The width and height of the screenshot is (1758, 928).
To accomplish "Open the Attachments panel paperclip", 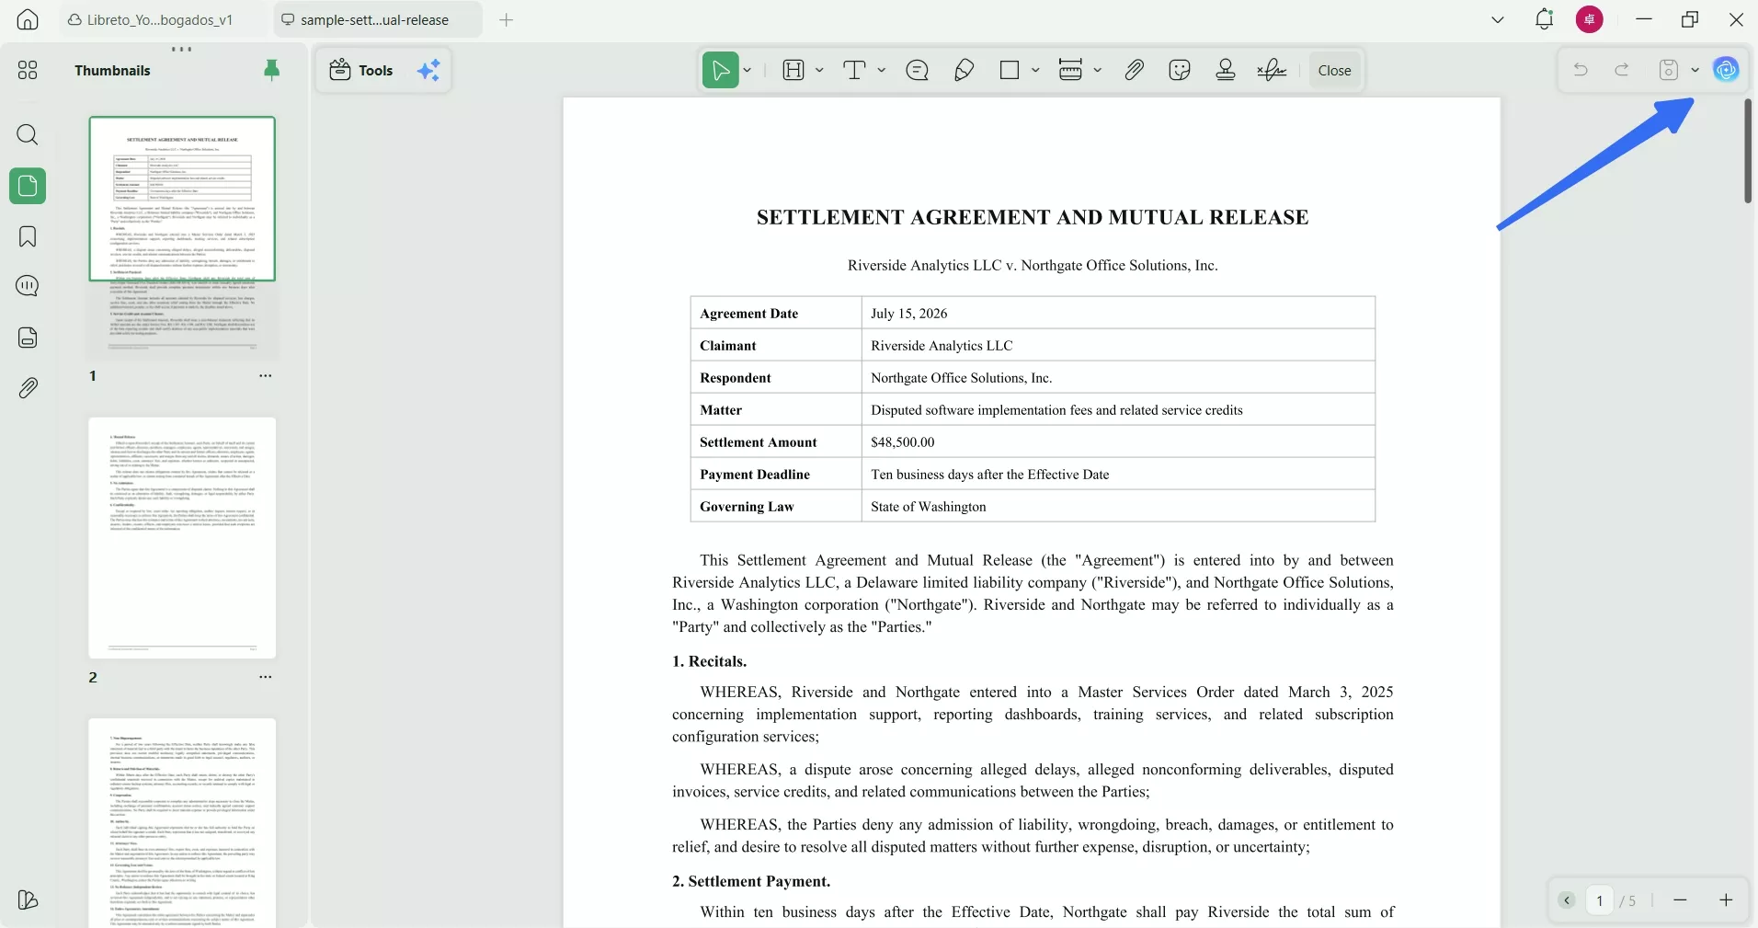I will point(28,388).
